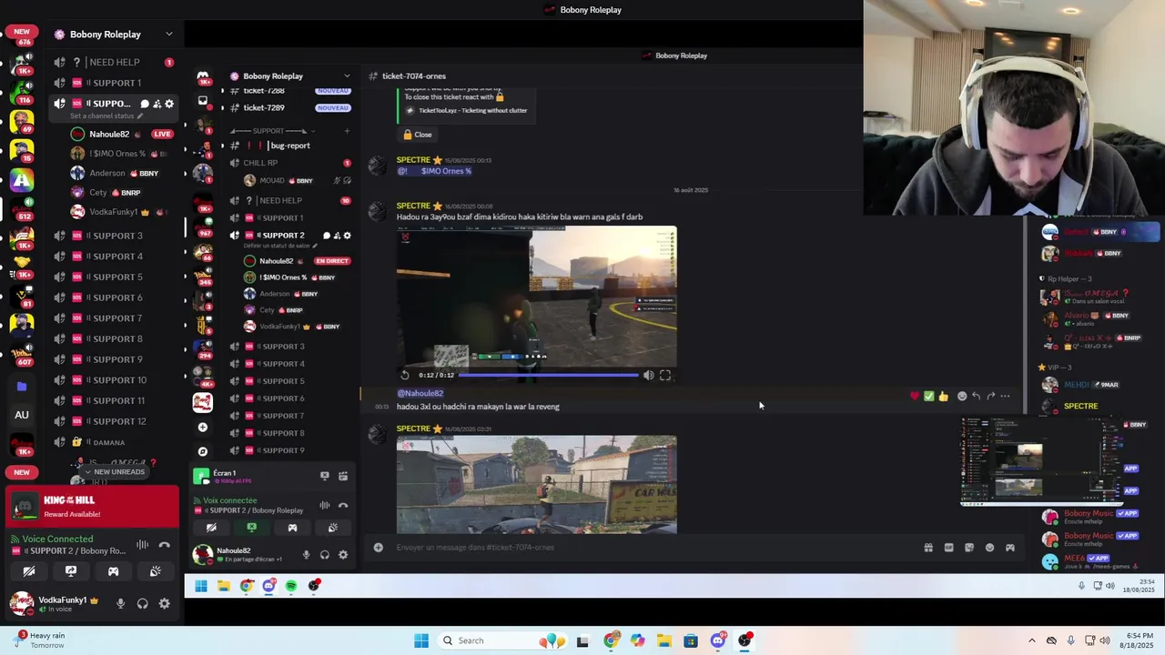Select Nahoule82 LIVE user in outer voice list

(121, 134)
